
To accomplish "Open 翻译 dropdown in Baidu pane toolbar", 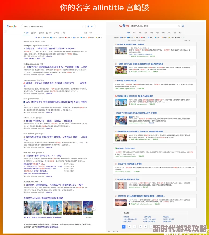I will [x=123, y=37].
